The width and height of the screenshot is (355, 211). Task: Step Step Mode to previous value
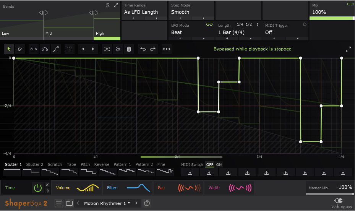pos(180,18)
